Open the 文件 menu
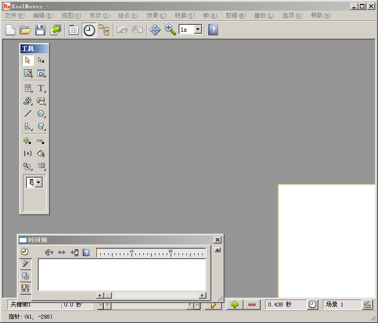 (14, 16)
